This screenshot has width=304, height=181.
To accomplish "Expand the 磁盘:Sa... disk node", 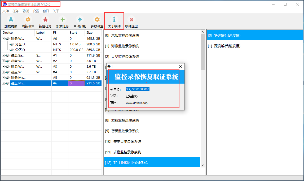I will [x=3, y=55].
